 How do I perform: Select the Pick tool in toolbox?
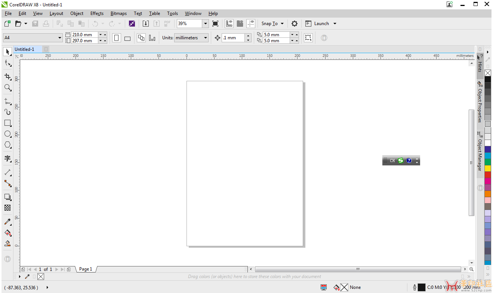7,52
